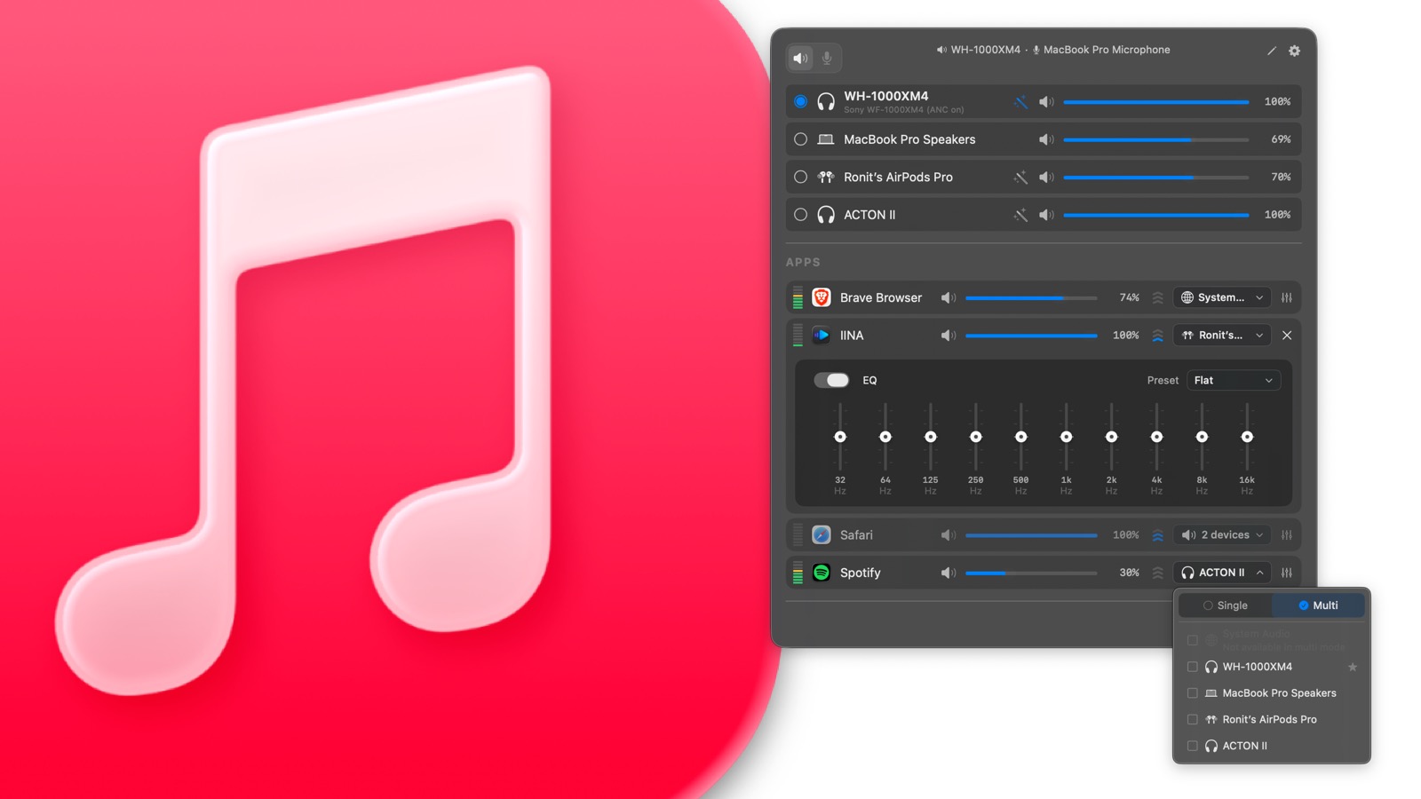Open the EQ Preset Flat dropdown
Image resolution: width=1421 pixels, height=799 pixels.
pyautogui.click(x=1234, y=380)
